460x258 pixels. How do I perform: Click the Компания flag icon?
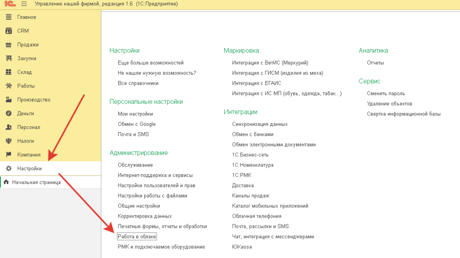pos(9,155)
